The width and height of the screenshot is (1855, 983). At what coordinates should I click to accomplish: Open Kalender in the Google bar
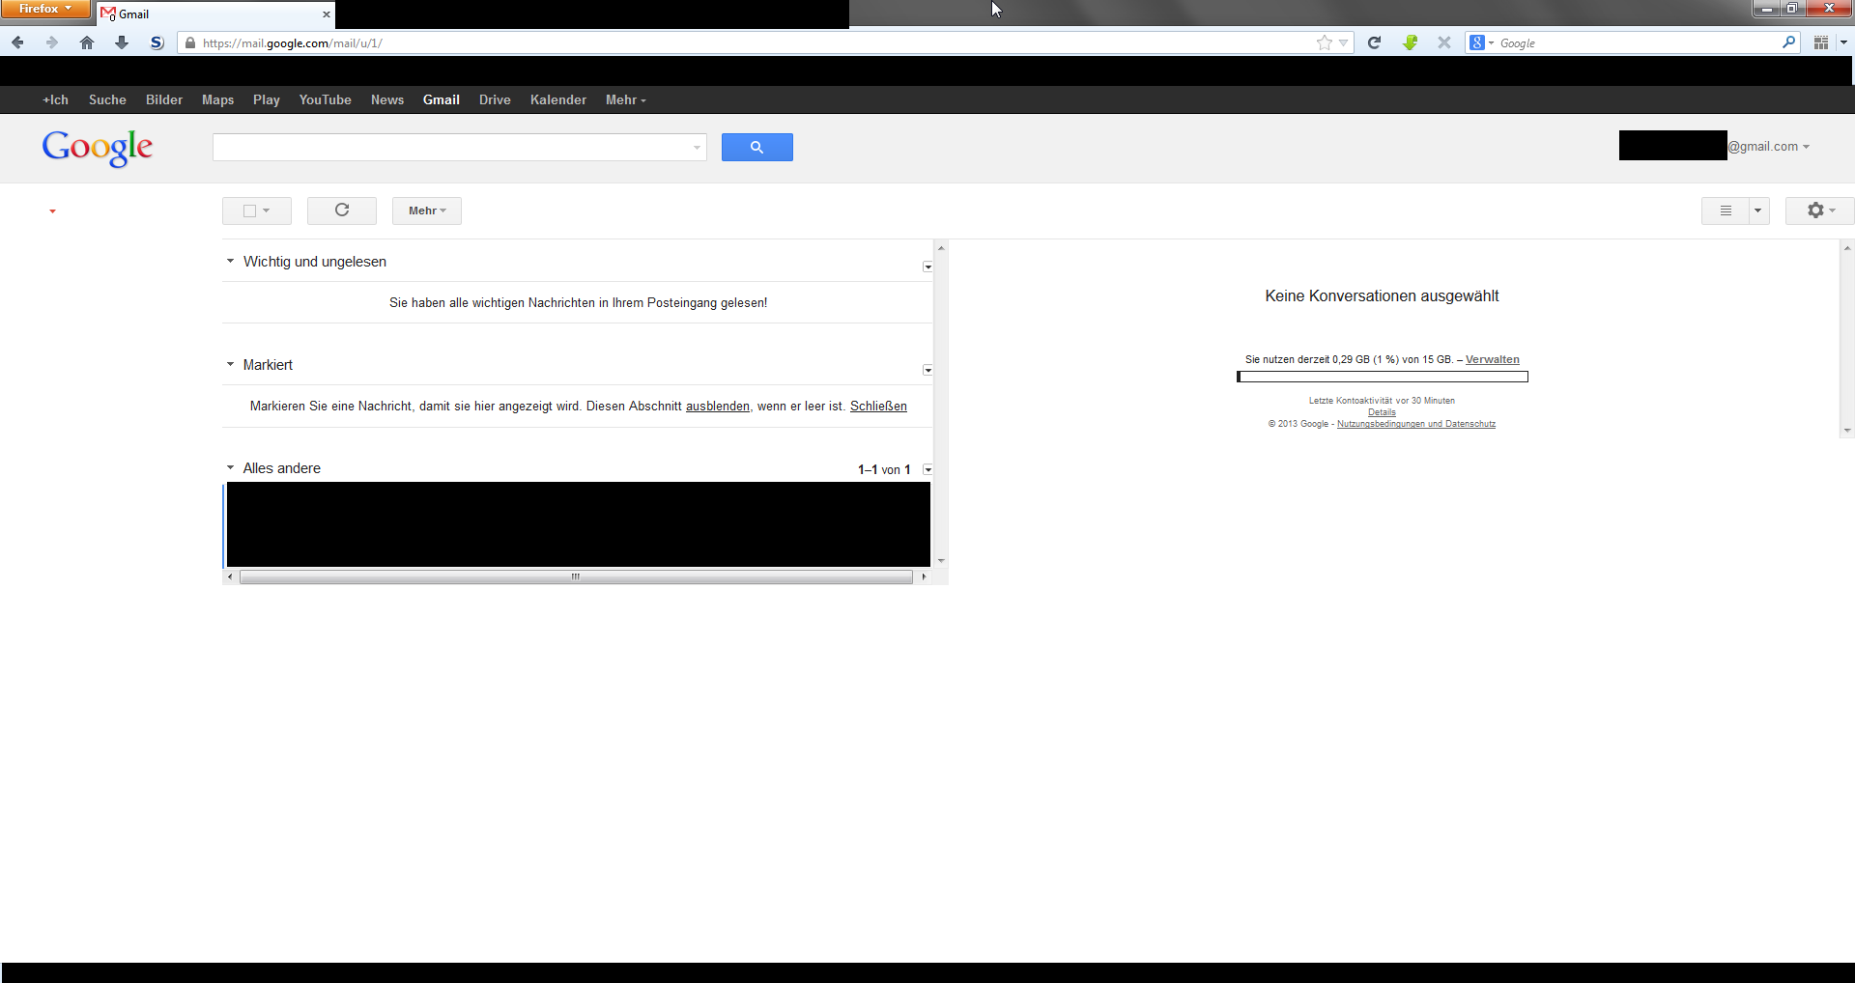[x=558, y=99]
